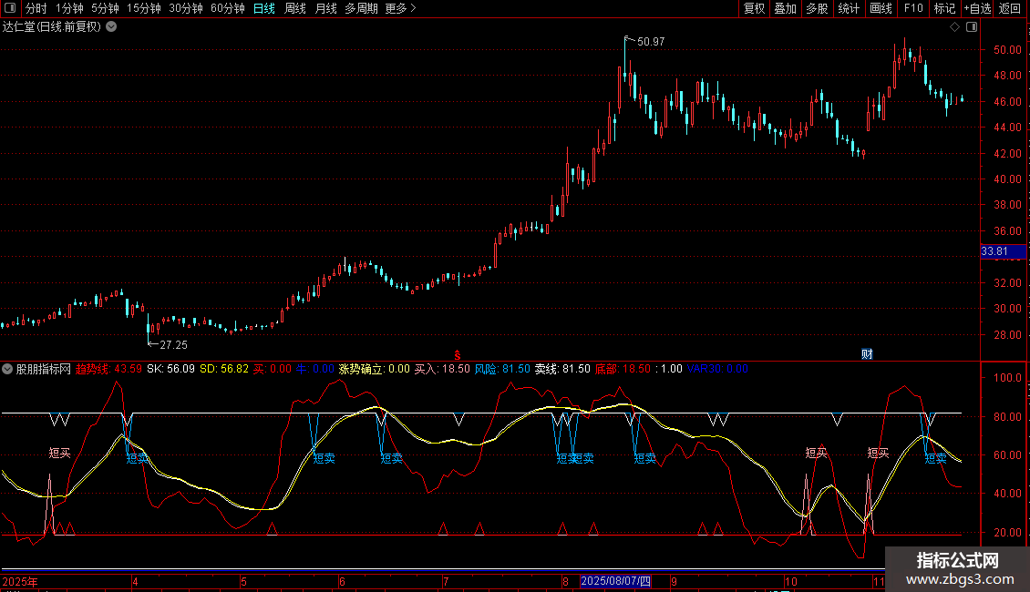Screen dimensions: 1030x592
Task: Click the 2025年 label on time axis
Action: 20,581
